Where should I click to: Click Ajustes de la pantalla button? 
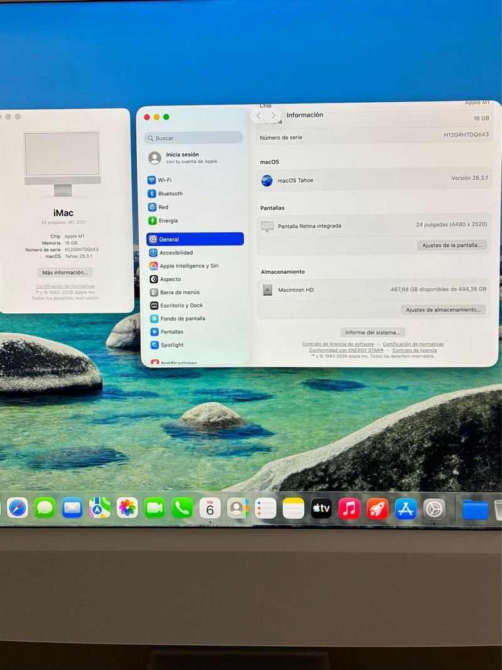point(452,246)
